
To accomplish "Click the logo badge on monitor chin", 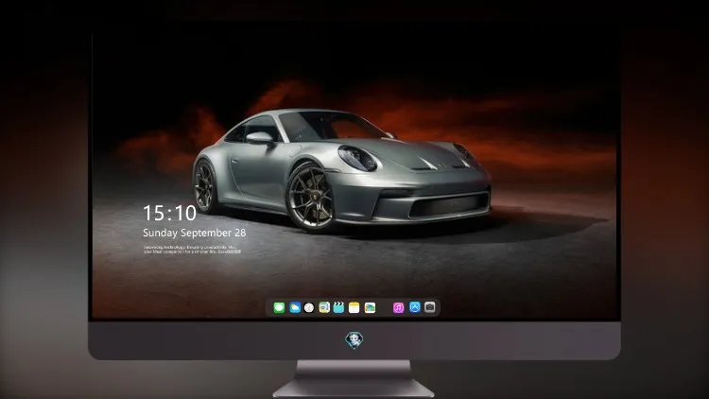I will click(x=354, y=340).
